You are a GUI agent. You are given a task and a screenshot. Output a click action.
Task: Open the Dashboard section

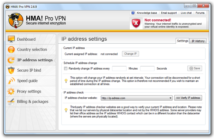tap(31, 39)
